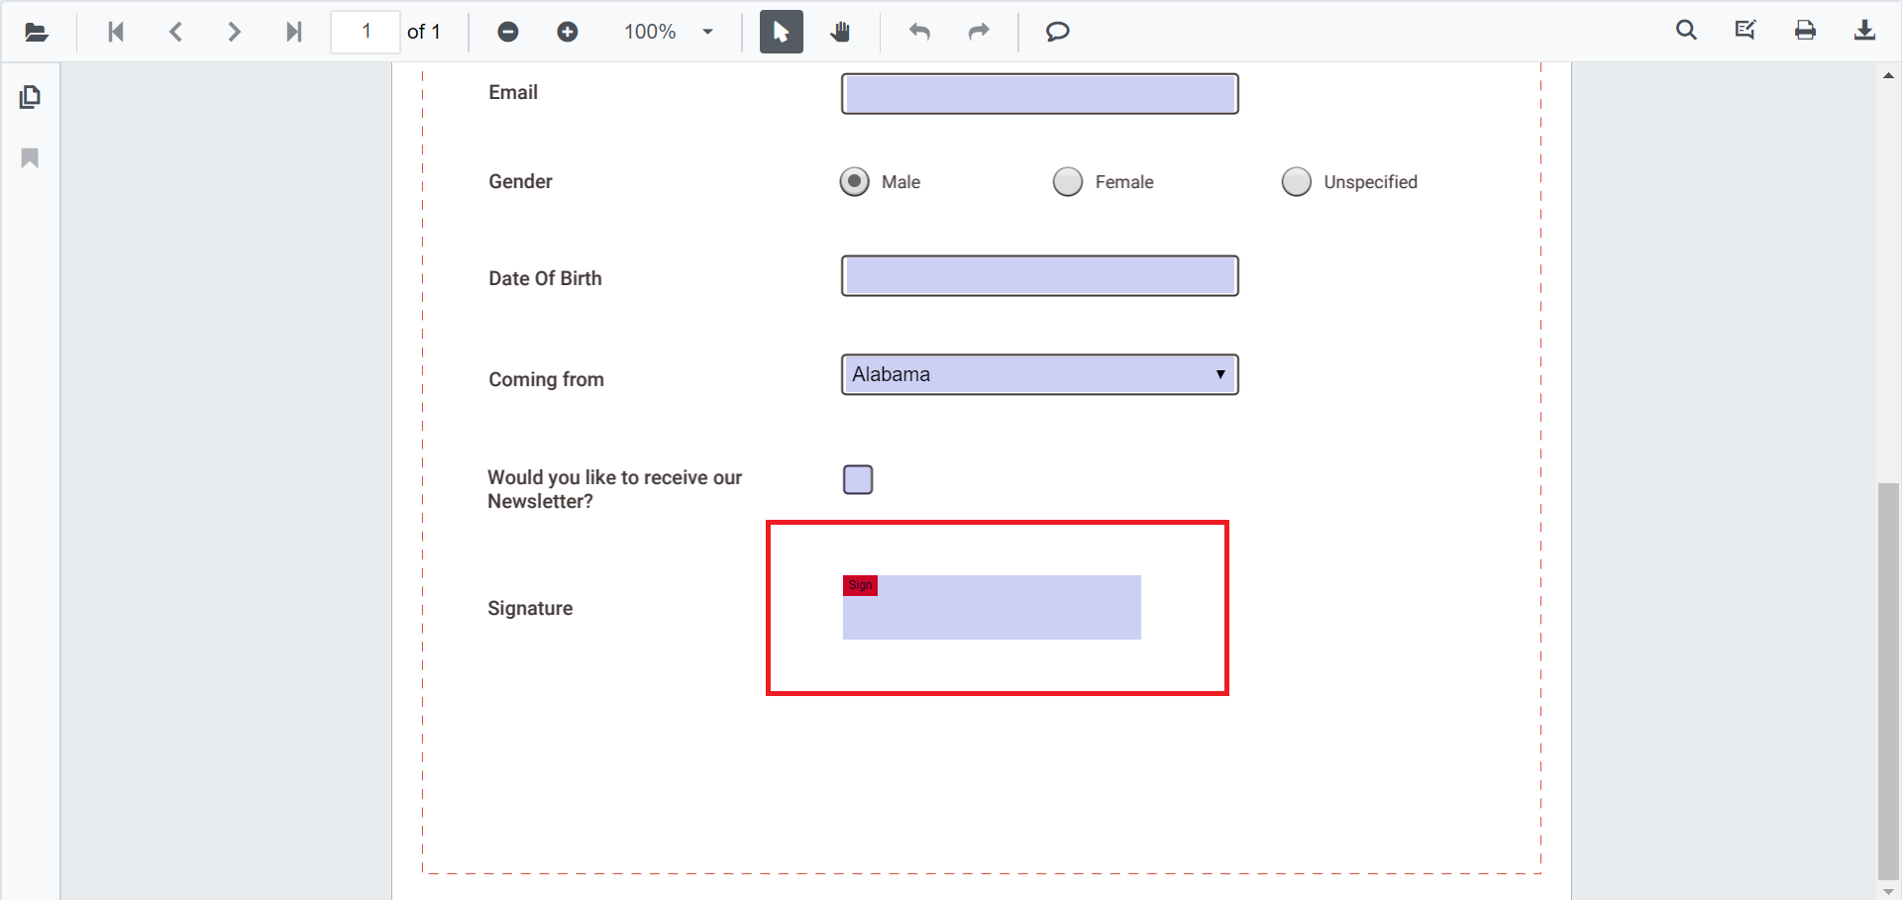Select the Female radio button

(x=1067, y=182)
